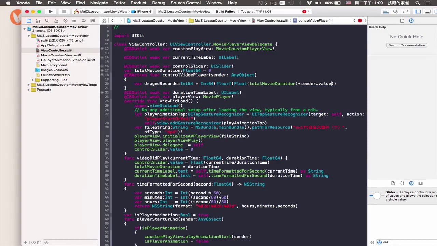Toggle the debug area visibility
437x246 pixels.
(x=427, y=11)
